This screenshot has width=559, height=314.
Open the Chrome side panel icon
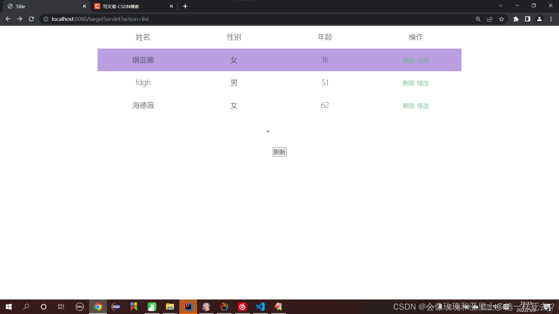point(528,19)
